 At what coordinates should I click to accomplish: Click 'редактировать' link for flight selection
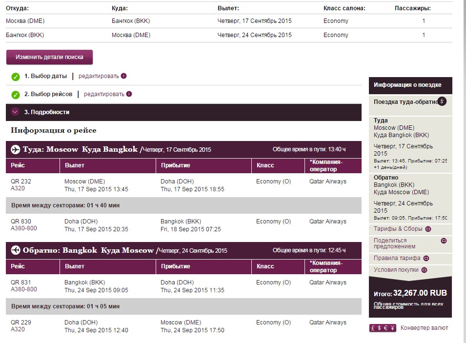point(104,94)
